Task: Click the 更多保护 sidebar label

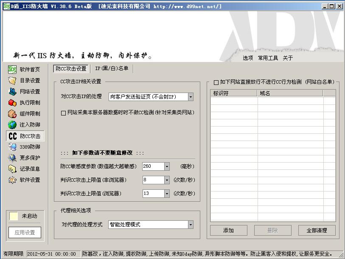Action: pyautogui.click(x=30, y=158)
